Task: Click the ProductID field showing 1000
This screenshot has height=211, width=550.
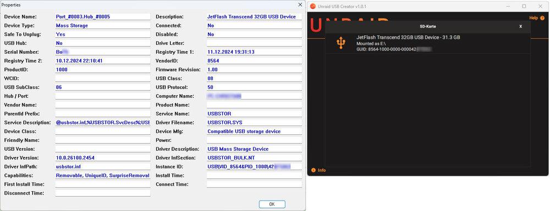Action: pos(103,70)
